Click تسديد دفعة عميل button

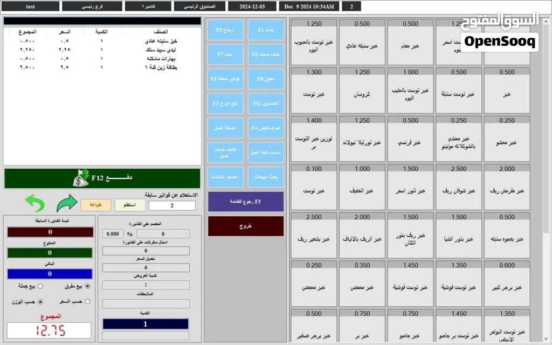(x=266, y=153)
